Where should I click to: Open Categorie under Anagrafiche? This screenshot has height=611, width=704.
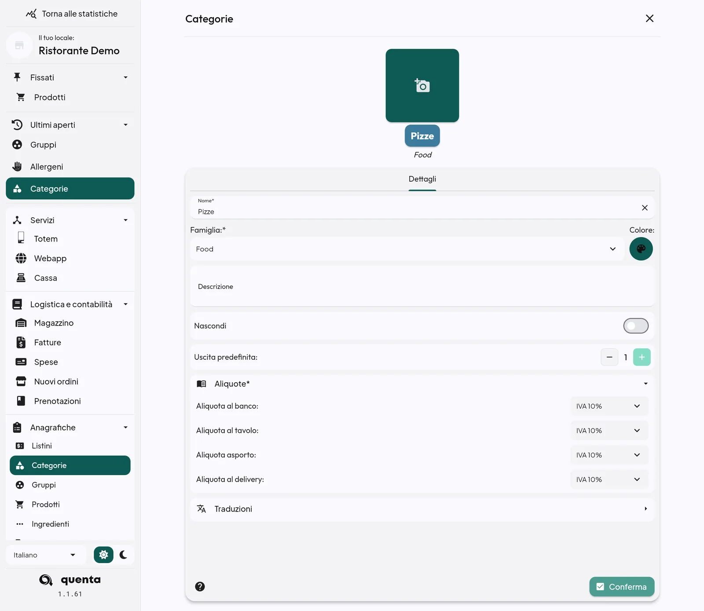[70, 465]
